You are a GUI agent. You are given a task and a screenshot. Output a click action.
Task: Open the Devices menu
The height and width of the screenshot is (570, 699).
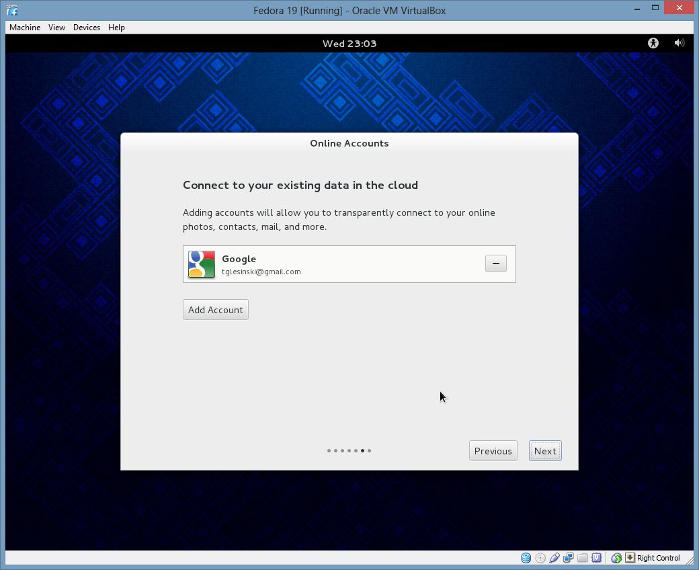click(87, 28)
